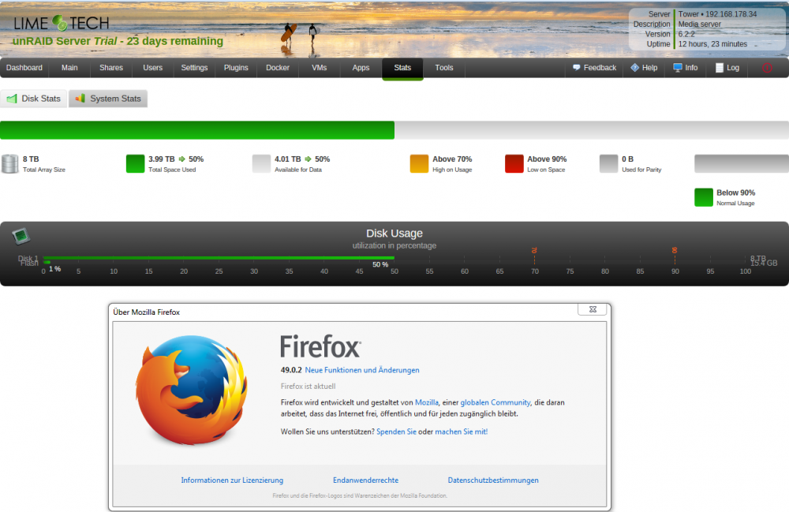Click the 3.99 TB green arrow icon

point(182,159)
